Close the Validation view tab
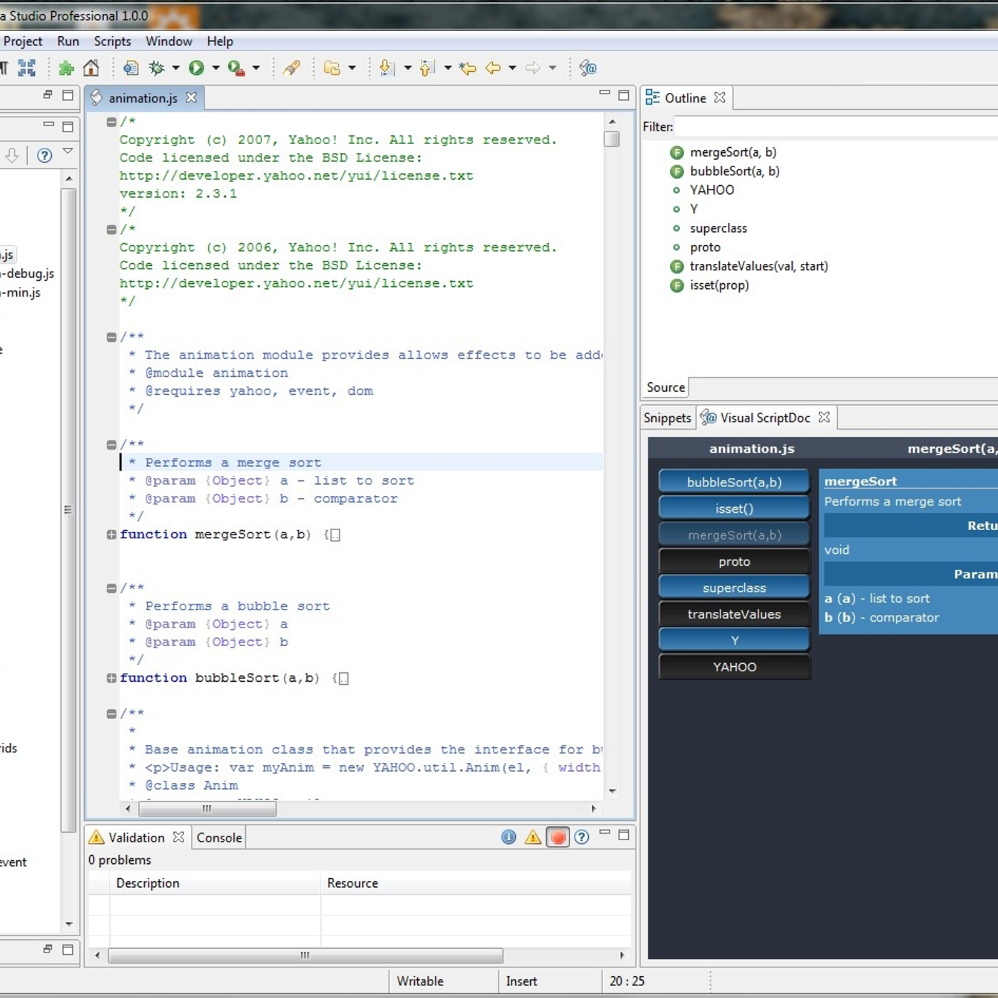The image size is (998, 998). 178,836
